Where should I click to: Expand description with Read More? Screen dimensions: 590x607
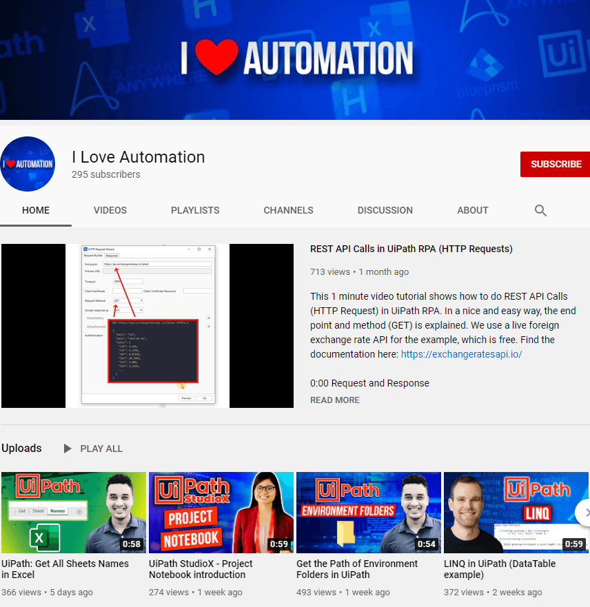coord(335,400)
